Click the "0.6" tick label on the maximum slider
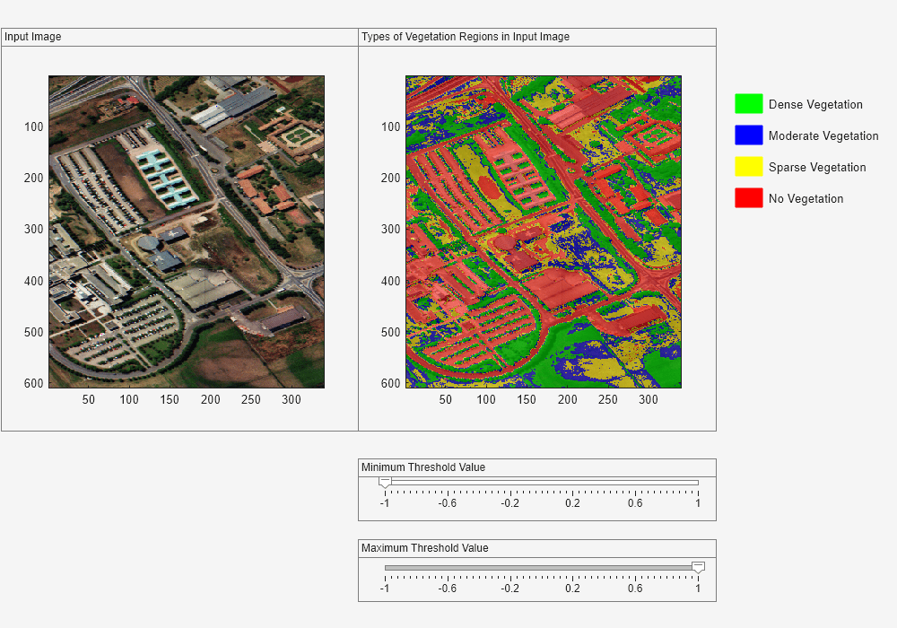The width and height of the screenshot is (897, 628). tap(635, 589)
